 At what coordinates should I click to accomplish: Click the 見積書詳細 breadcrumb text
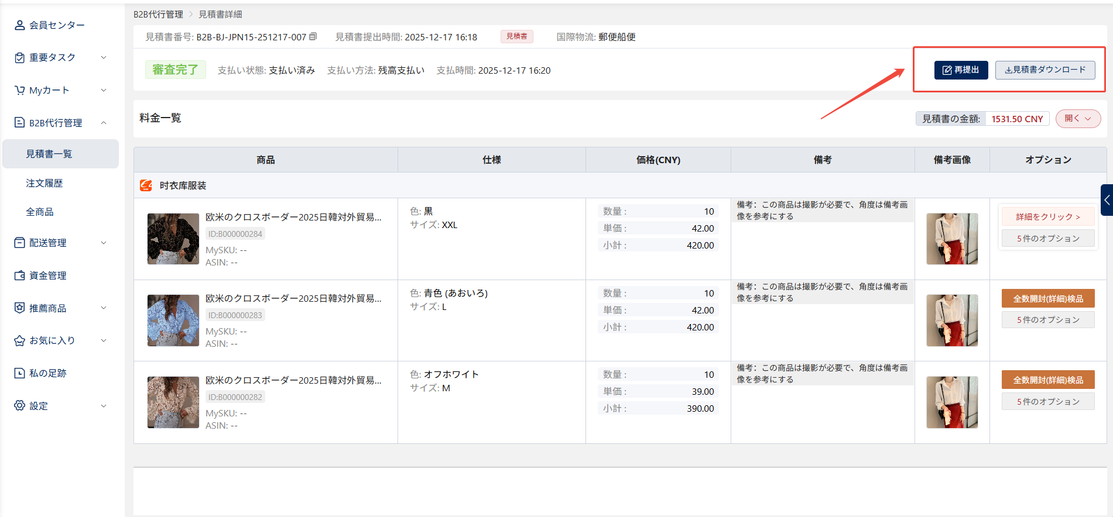[220, 14]
